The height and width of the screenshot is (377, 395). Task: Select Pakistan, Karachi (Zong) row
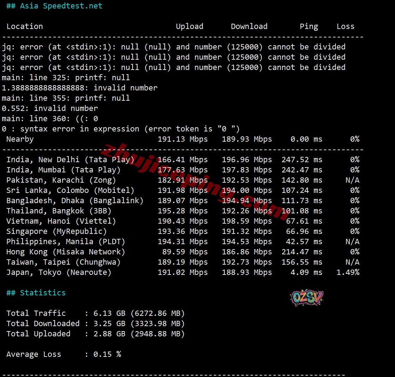[x=61, y=180]
